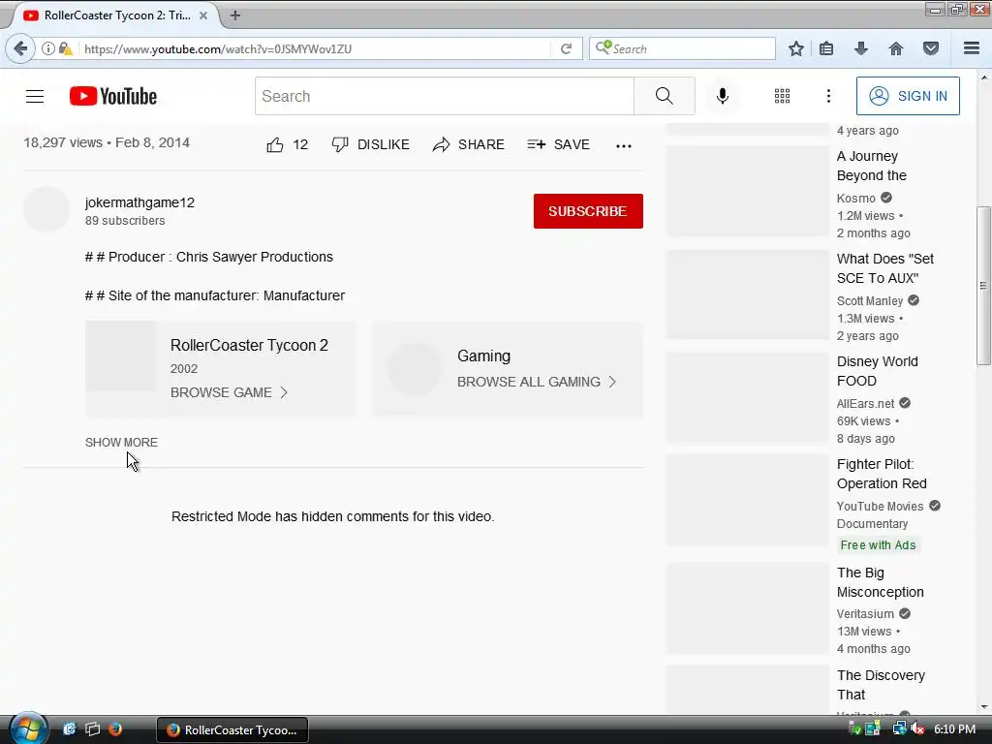Click the scrollbar down arrow
This screenshot has width=992, height=744.
coord(983,706)
